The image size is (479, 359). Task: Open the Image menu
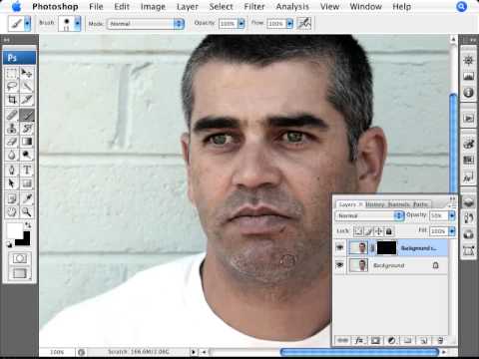point(153,6)
